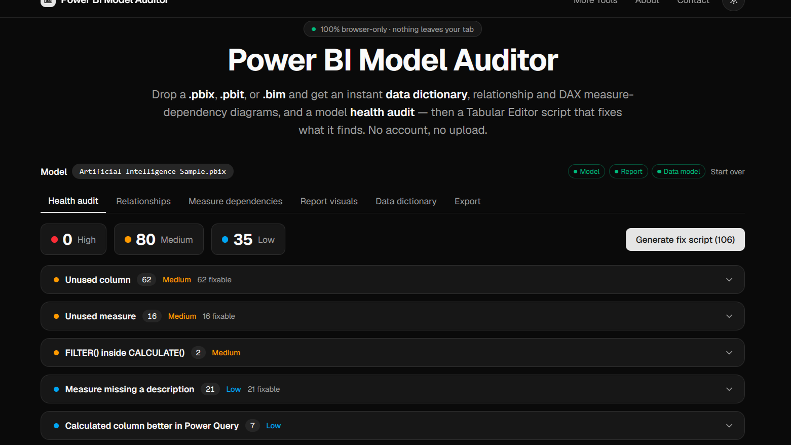This screenshot has width=791, height=445.
Task: Click Calculated column better in Power Query title
Action: (152, 426)
